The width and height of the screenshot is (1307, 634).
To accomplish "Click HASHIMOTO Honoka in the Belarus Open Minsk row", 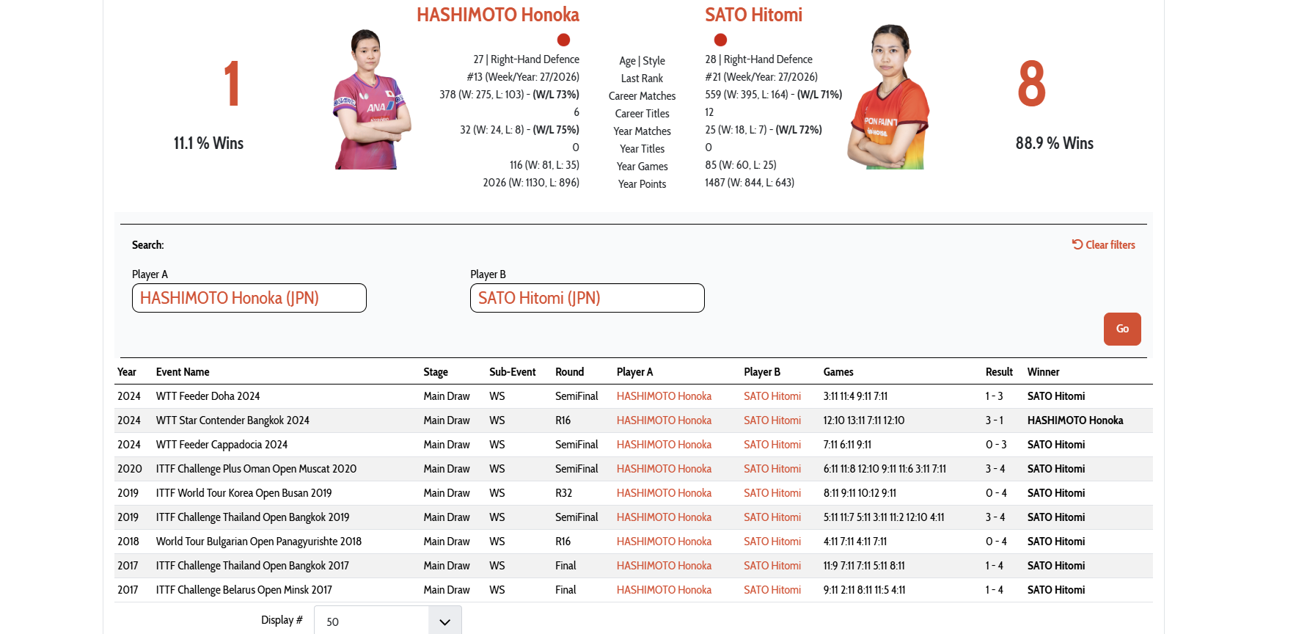I will (x=664, y=590).
